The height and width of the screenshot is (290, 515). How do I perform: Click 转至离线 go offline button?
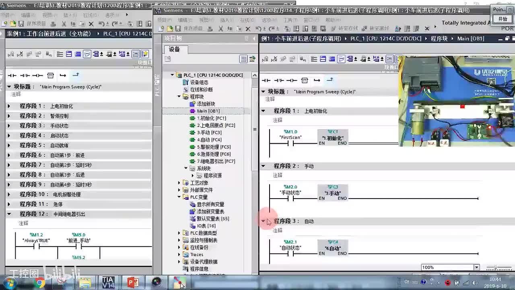[376, 29]
